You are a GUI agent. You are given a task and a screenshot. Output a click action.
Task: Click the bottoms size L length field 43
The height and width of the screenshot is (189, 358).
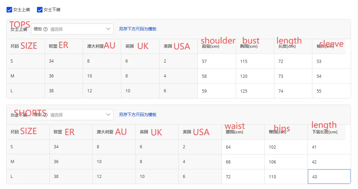click(329, 177)
